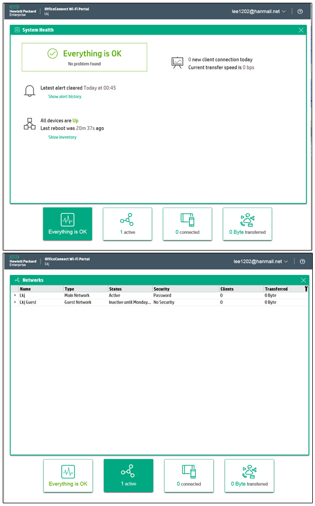Click the 'Guest Network' type cell

78,302
